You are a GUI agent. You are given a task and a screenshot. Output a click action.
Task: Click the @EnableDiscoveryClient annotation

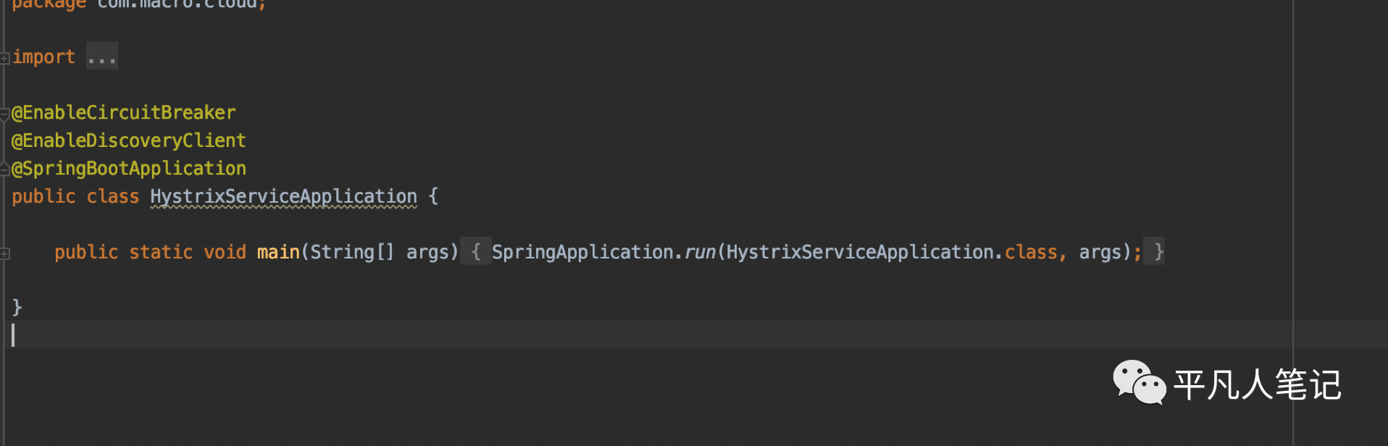[129, 140]
